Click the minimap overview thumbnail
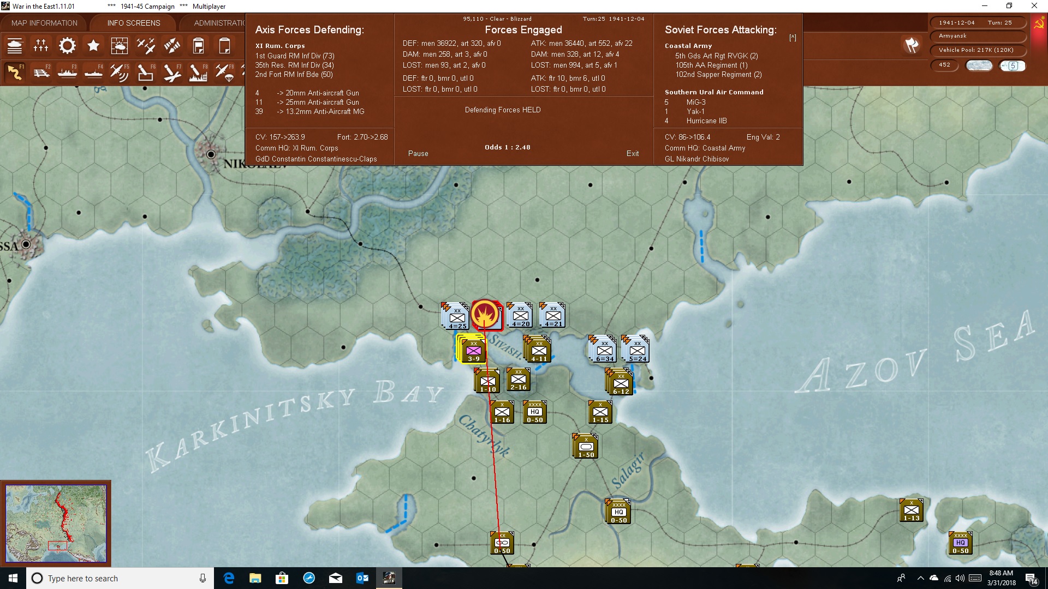Screen dimensions: 1048x589 pos(56,524)
